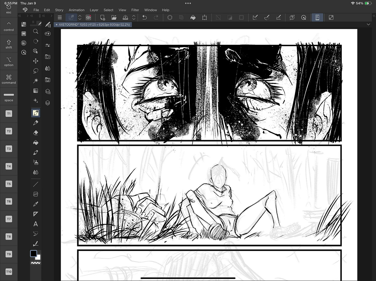Select the Auto select magic wand tool
Image resolution: width=376 pixels, height=281 pixels.
[36, 81]
